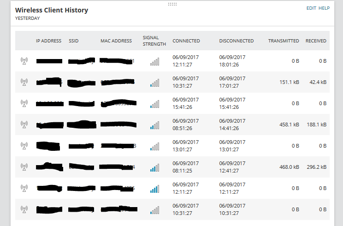343x226 pixels.
Task: Click signal bars in bottom 10:31:27 disconnected row
Action: pos(154,210)
